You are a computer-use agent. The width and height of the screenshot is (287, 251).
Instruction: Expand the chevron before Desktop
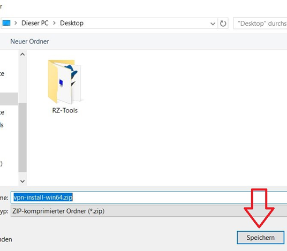54,23
